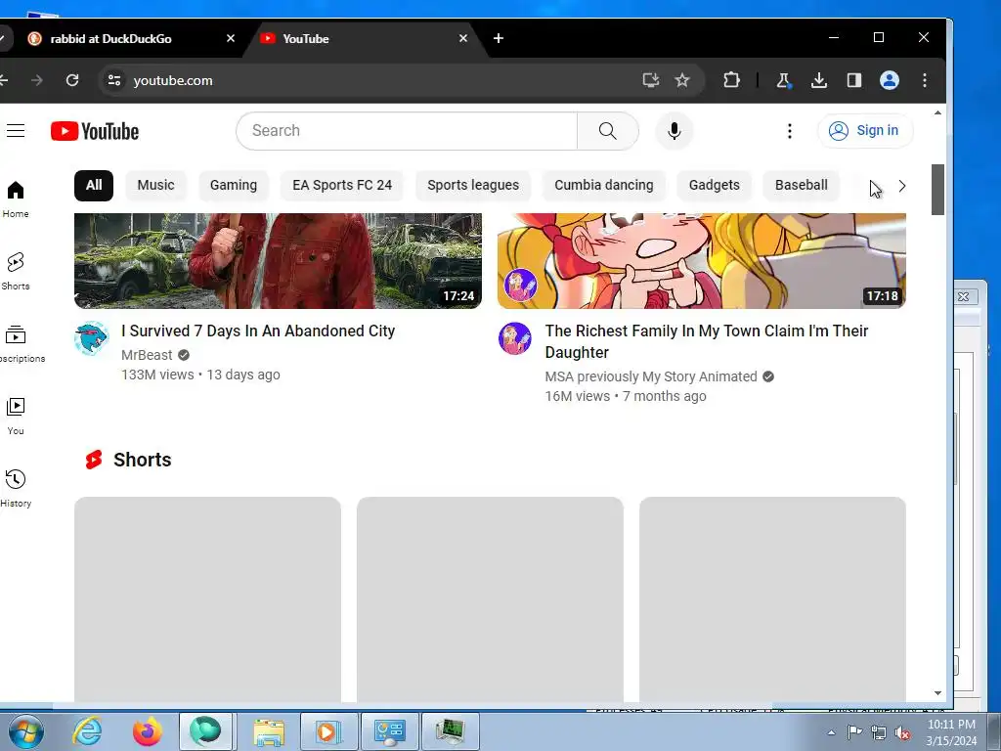Open Chrome profile avatar
Screen dimensions: 1001x751
890,80
